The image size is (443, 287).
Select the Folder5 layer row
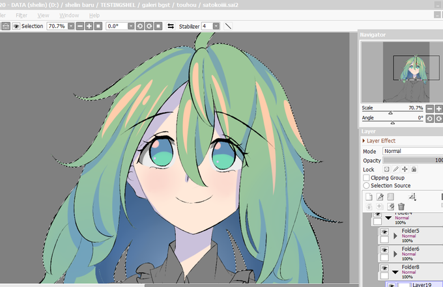[x=410, y=236]
